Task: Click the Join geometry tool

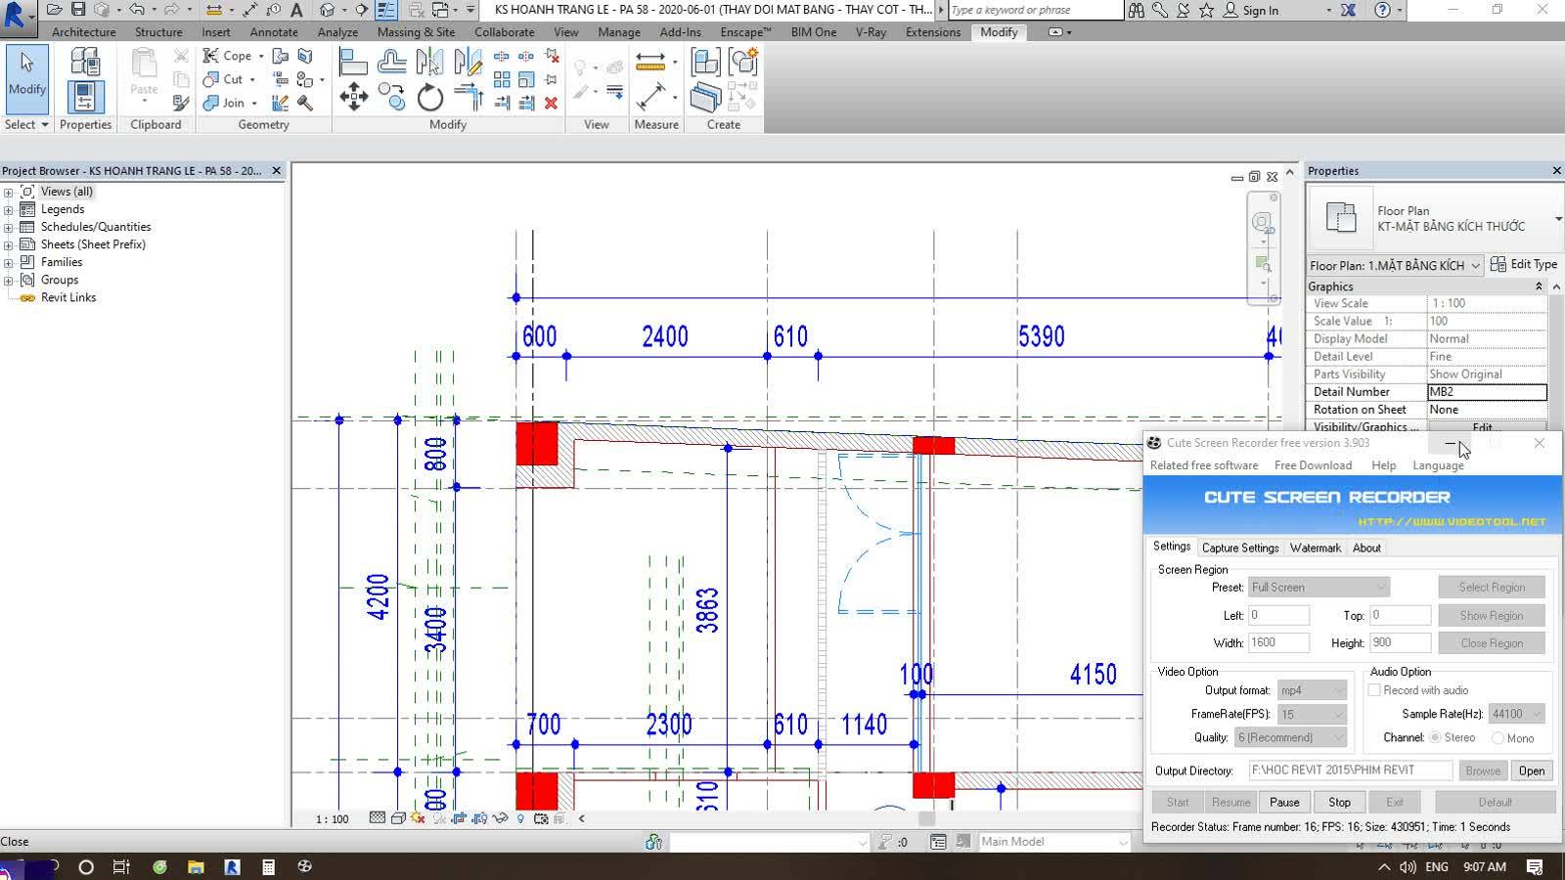Action: pos(225,103)
